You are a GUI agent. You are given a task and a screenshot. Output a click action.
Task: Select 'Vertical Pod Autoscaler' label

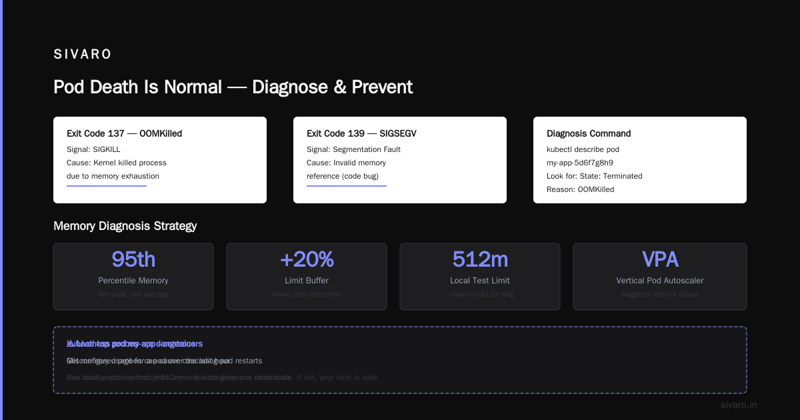coord(660,281)
